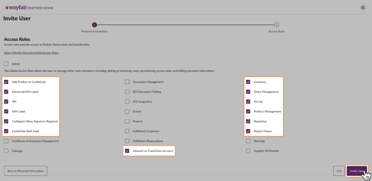Check Supplier 3D Models role
The image size is (372, 181).
[248, 151]
